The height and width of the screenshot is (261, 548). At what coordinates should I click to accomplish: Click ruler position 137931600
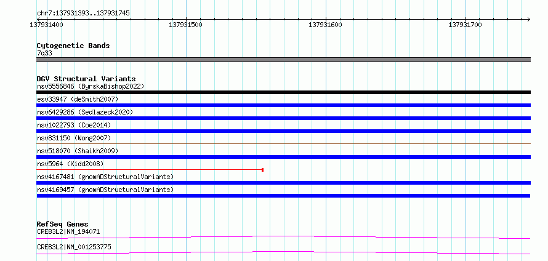(x=325, y=25)
